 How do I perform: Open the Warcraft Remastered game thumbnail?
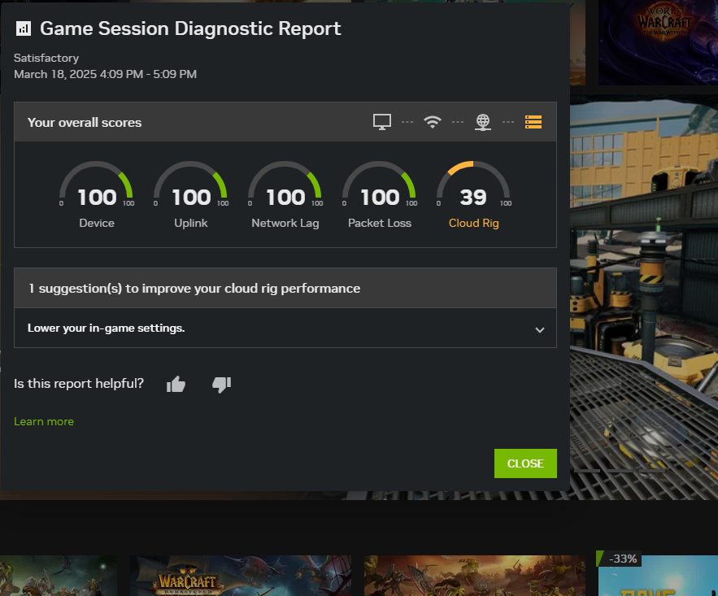click(241, 576)
